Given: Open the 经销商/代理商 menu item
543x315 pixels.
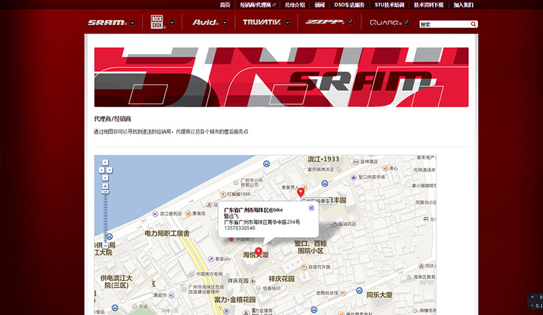Looking at the screenshot, I should click(x=255, y=5).
